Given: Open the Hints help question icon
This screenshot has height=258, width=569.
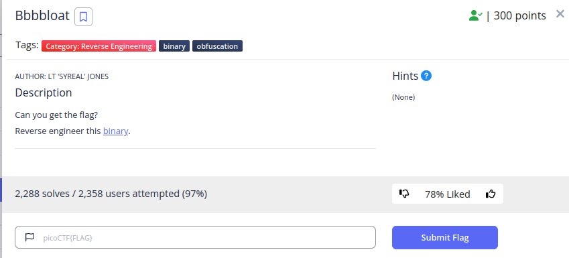Looking at the screenshot, I should point(426,76).
